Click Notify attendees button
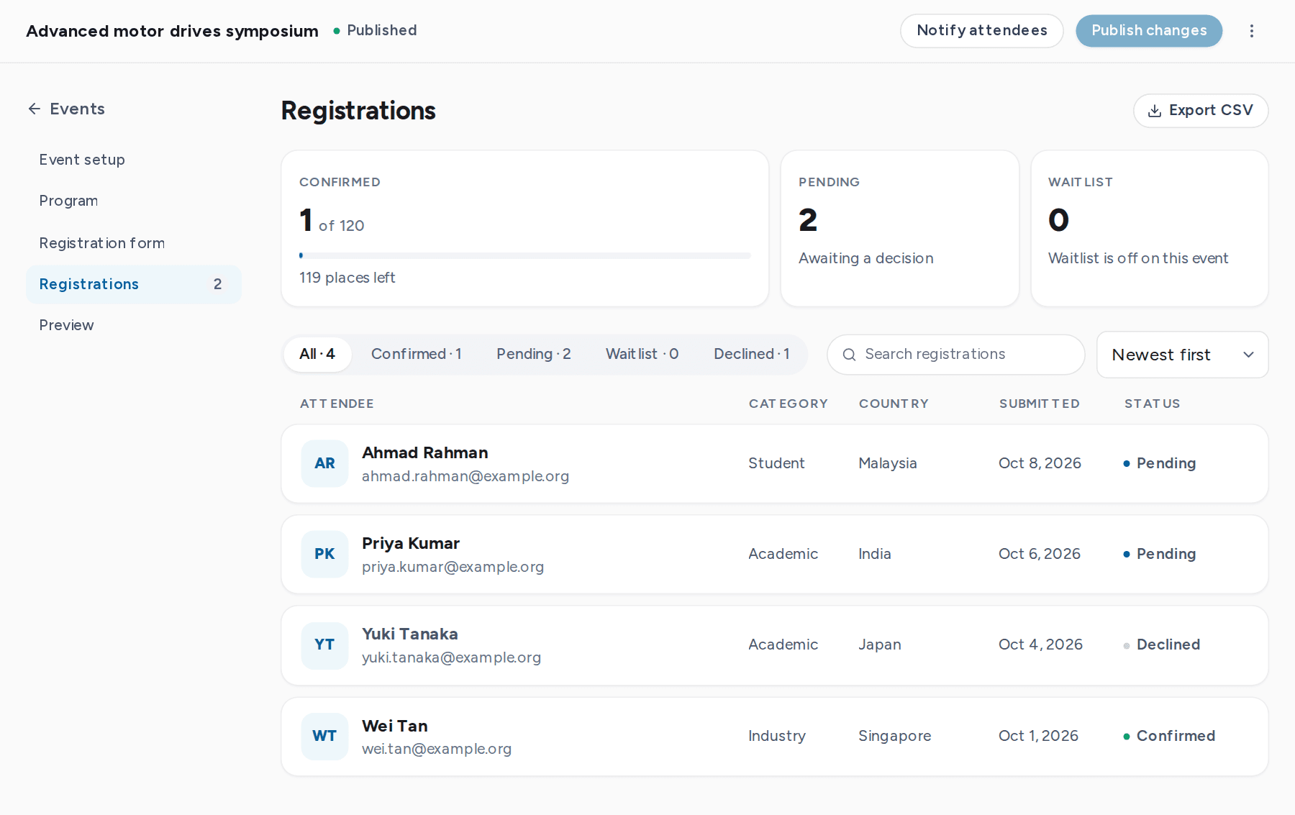 (x=982, y=31)
